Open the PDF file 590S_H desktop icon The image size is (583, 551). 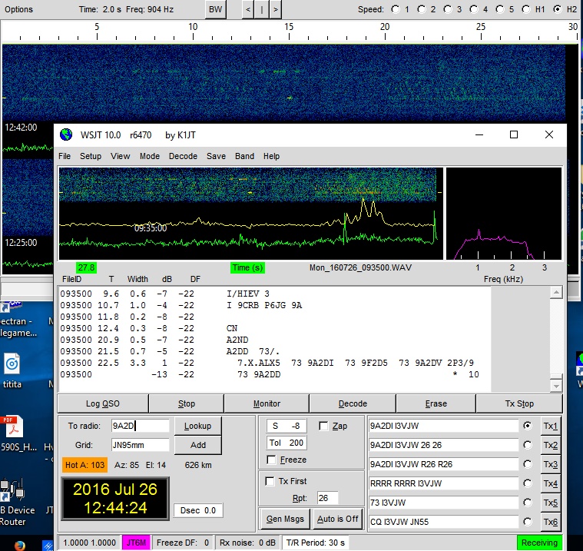[x=14, y=427]
